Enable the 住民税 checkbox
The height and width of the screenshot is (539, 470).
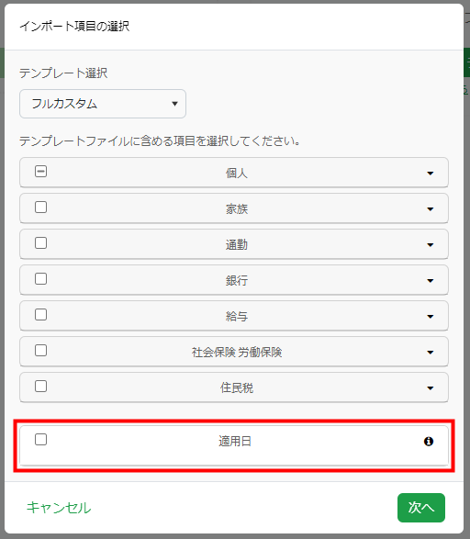tap(41, 386)
